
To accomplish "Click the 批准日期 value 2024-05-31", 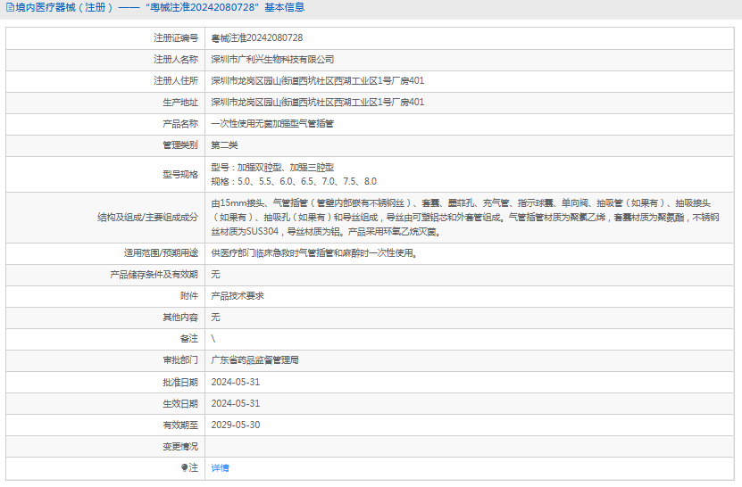I will 235,382.
